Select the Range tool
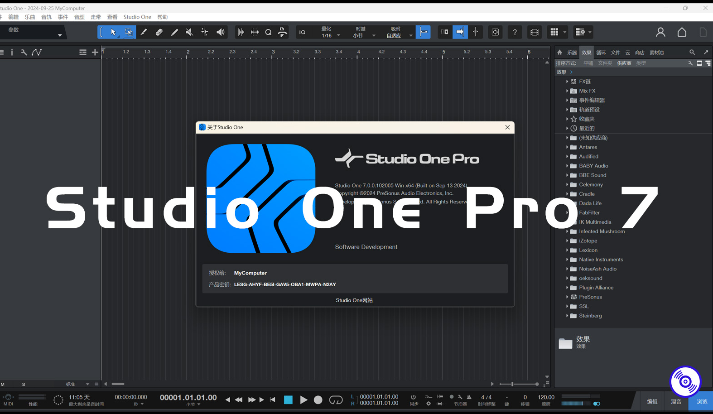 (129, 32)
